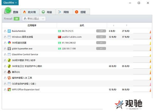
Task: Click the download arrow column header
Action: tap(113, 26)
